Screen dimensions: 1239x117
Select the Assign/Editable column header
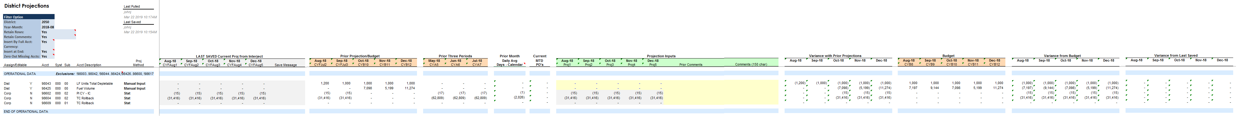pyautogui.click(x=15, y=65)
